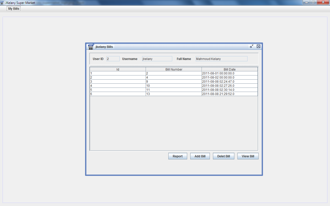Click the User ID field
Viewport: 330px width, 206px height.
tap(113, 59)
